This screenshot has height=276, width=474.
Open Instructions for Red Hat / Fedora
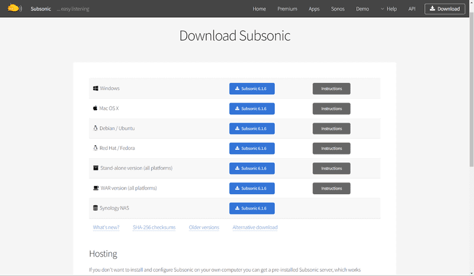(331, 149)
